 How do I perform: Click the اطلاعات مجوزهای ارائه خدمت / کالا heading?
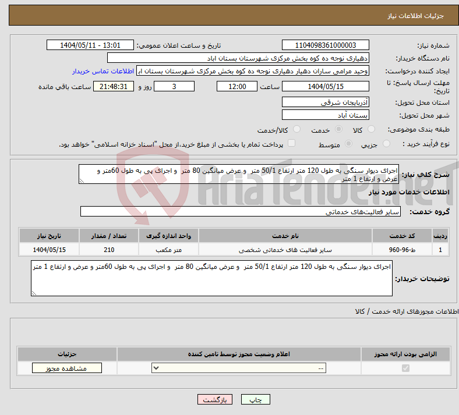pyautogui.click(x=407, y=312)
